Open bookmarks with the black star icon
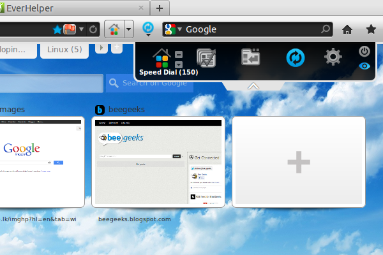The height and width of the screenshot is (255, 383). tap(371, 29)
